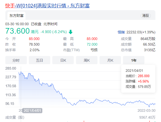161x122 pixels.
Task: Click the current price 73.600
Action: (x=17, y=31)
